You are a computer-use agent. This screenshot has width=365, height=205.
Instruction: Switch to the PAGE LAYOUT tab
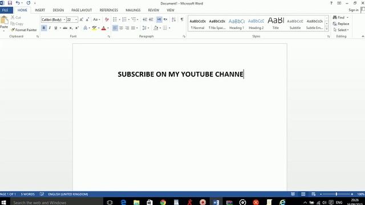[82, 10]
